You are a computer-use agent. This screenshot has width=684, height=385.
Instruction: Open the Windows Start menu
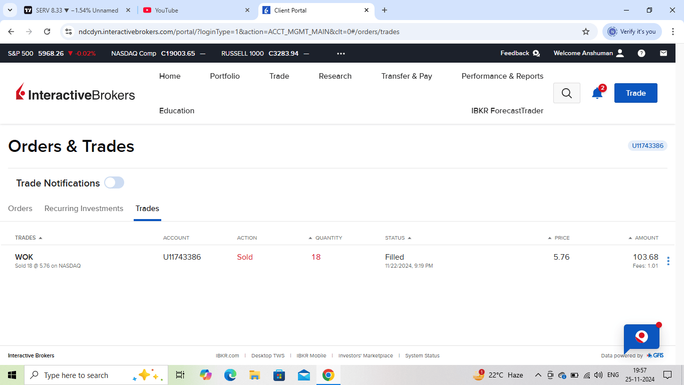(x=12, y=375)
